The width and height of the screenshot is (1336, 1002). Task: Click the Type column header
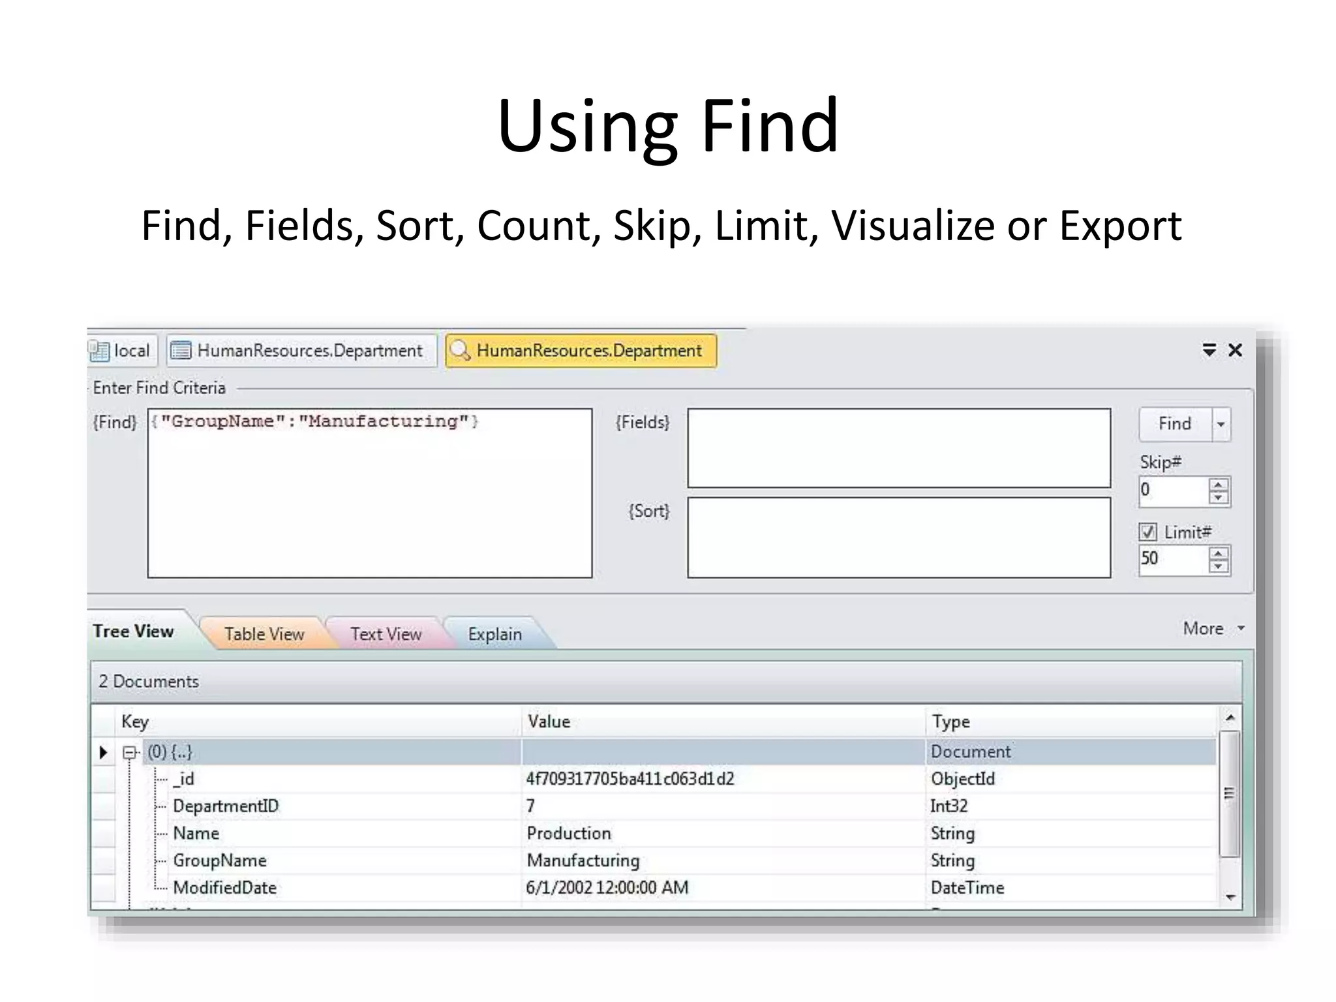click(1071, 721)
